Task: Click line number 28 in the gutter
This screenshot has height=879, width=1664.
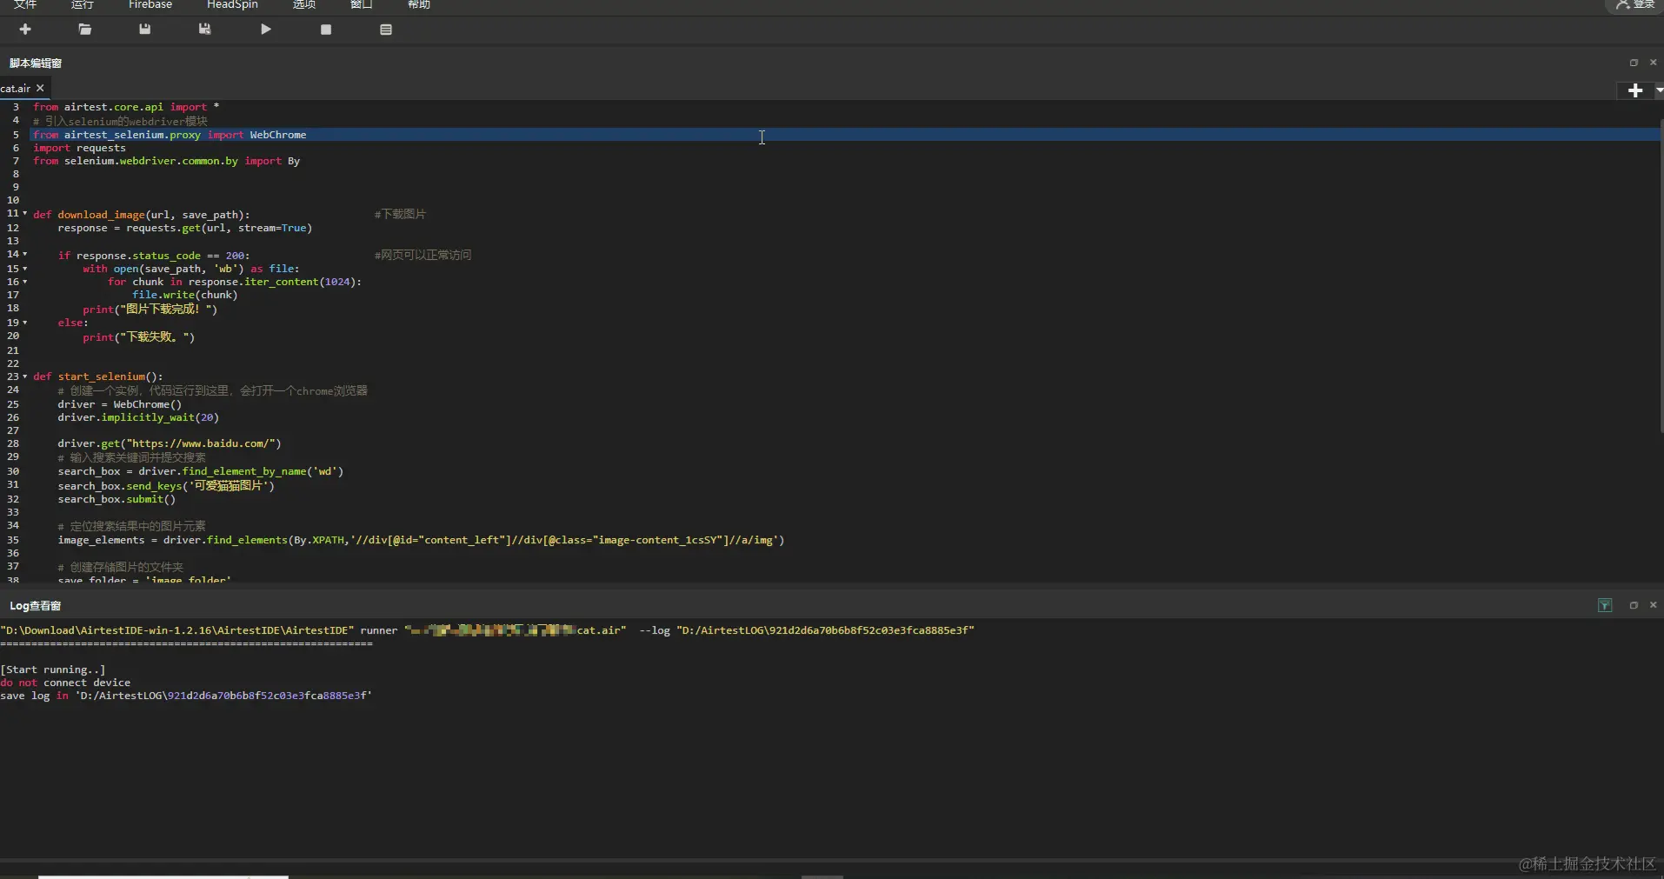Action: (x=13, y=443)
